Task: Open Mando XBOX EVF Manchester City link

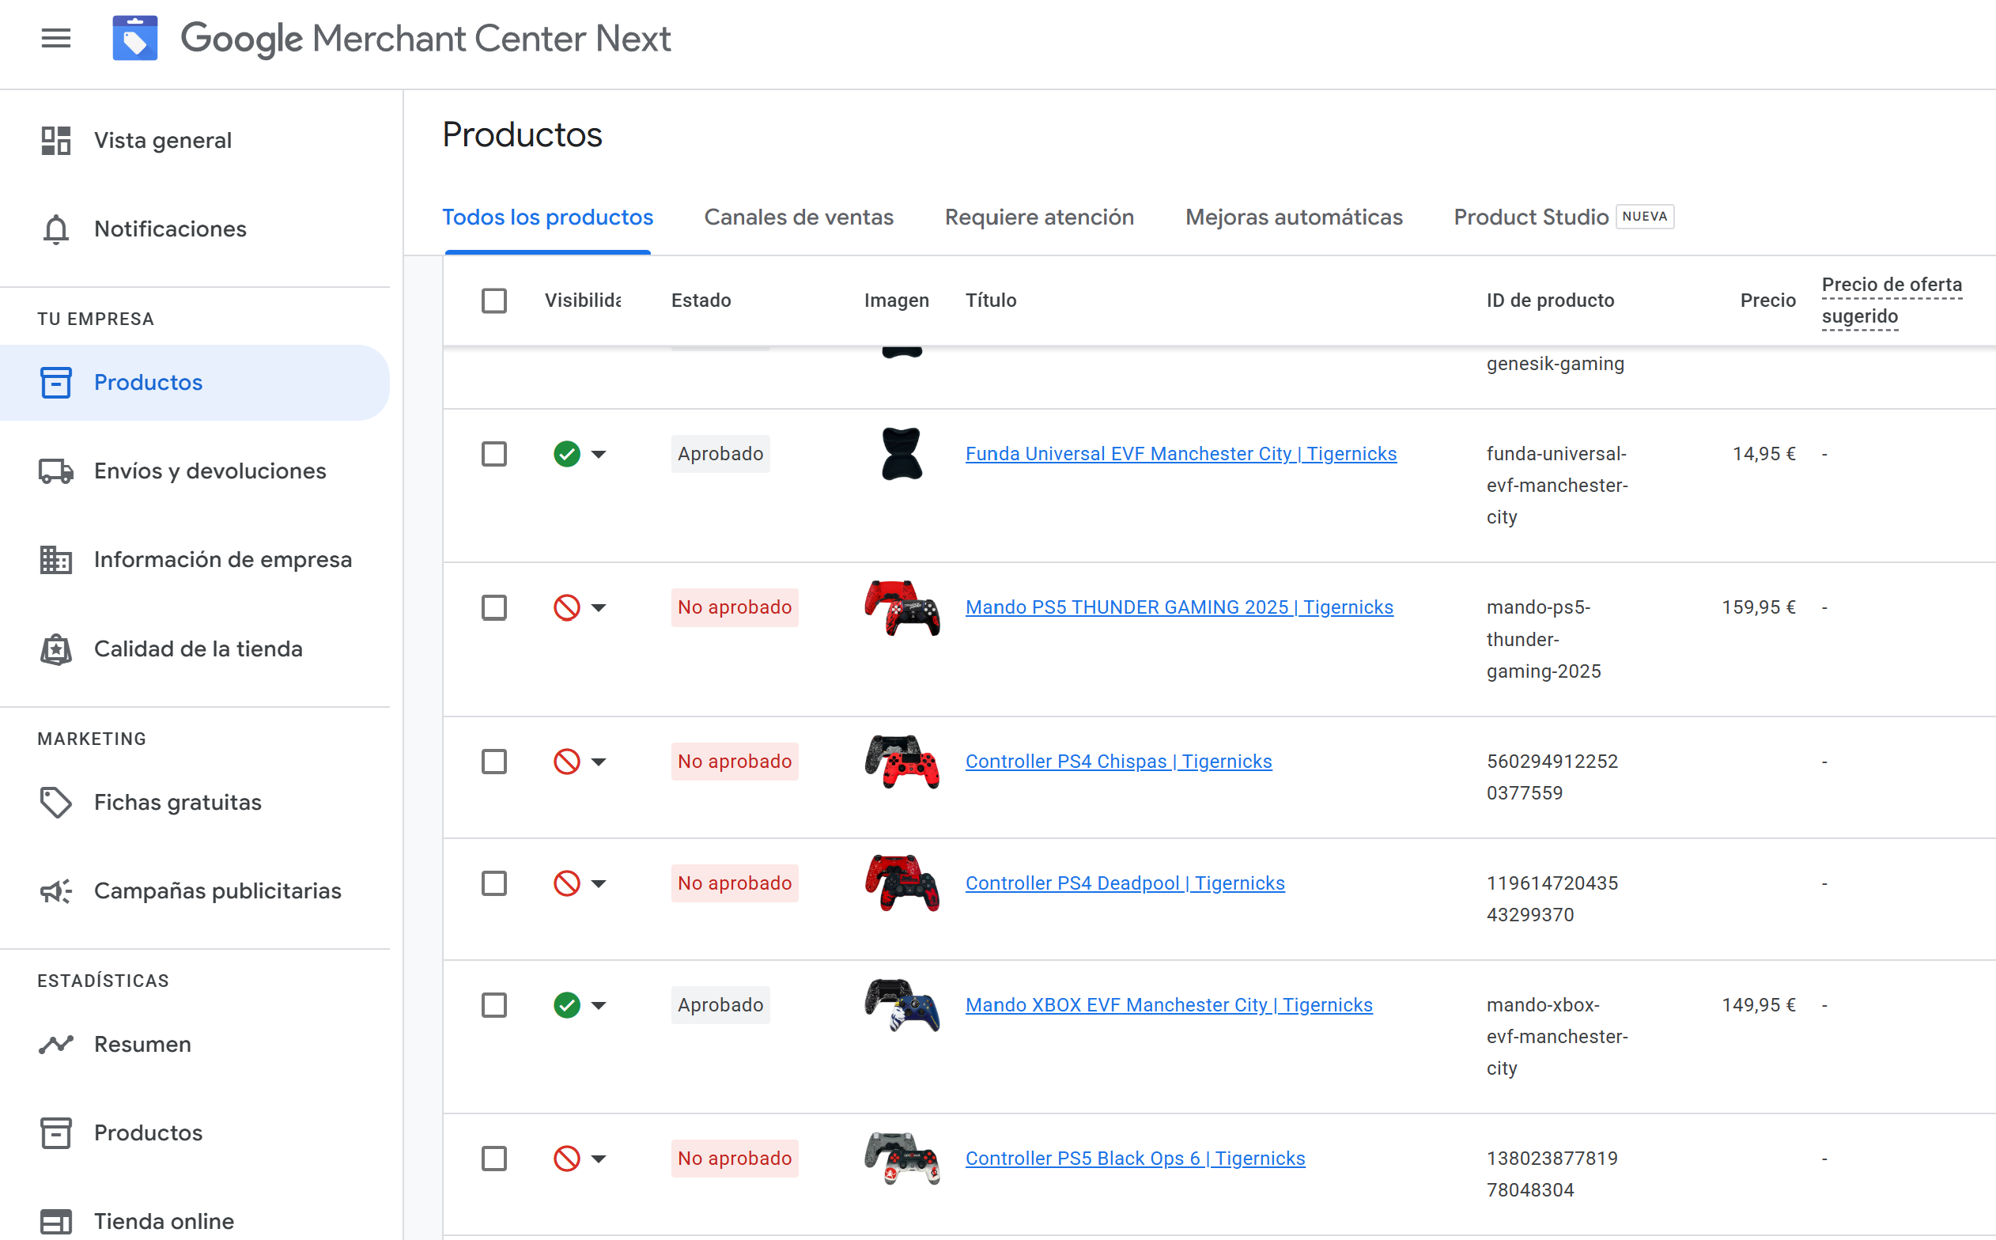Action: [x=1169, y=1004]
